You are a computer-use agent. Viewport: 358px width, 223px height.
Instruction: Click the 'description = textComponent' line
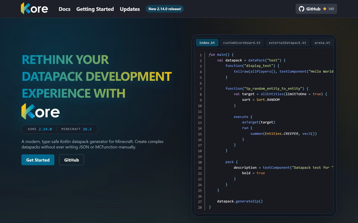[x=283, y=168]
